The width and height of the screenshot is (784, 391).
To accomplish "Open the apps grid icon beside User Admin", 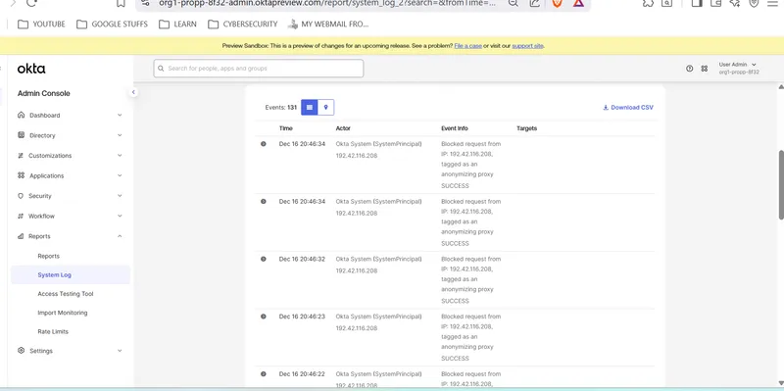I will click(705, 69).
